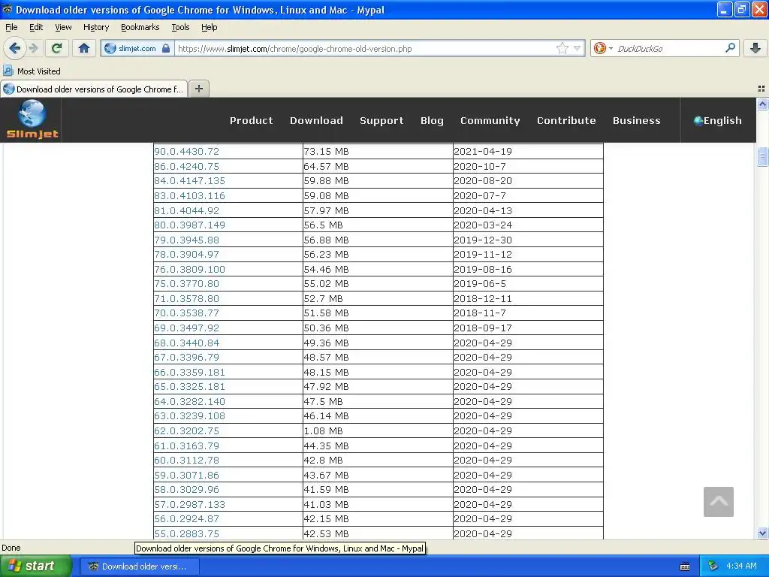Download Chrome version 83.0.4103.116
Image resolution: width=769 pixels, height=577 pixels.
coord(189,196)
